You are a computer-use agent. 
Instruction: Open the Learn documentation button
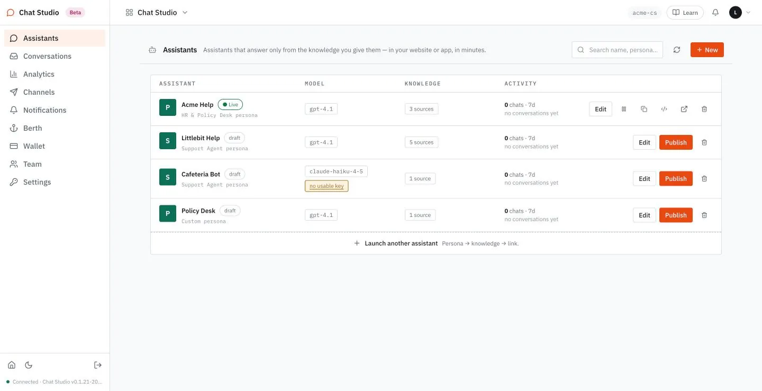[x=685, y=12]
